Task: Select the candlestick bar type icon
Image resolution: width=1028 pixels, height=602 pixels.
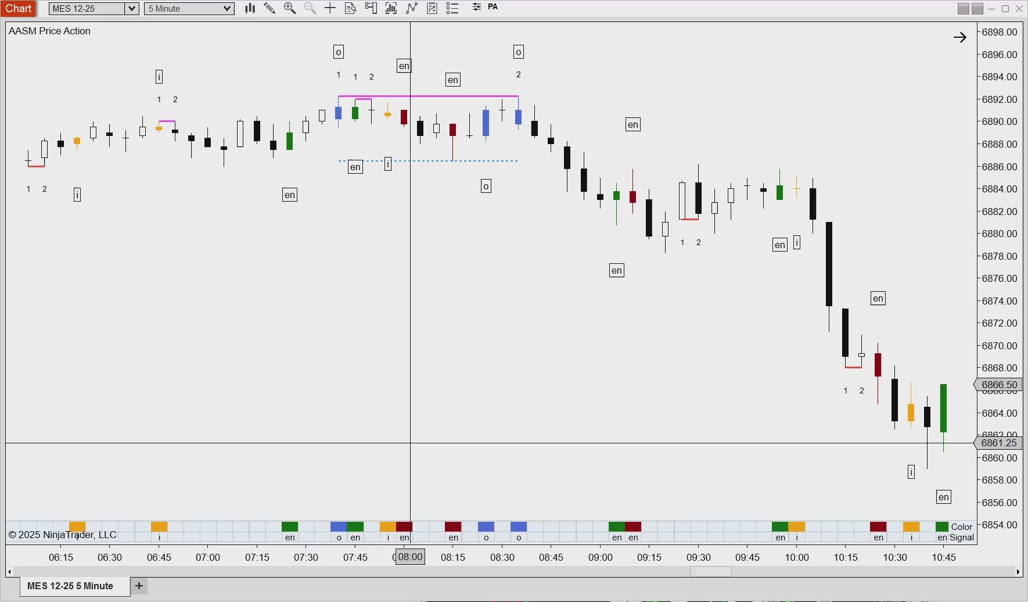Action: tap(250, 8)
